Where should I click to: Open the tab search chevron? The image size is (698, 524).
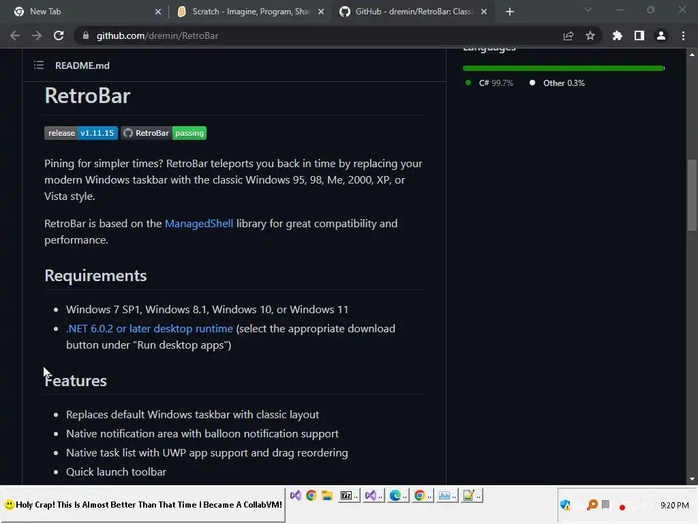tap(588, 10)
